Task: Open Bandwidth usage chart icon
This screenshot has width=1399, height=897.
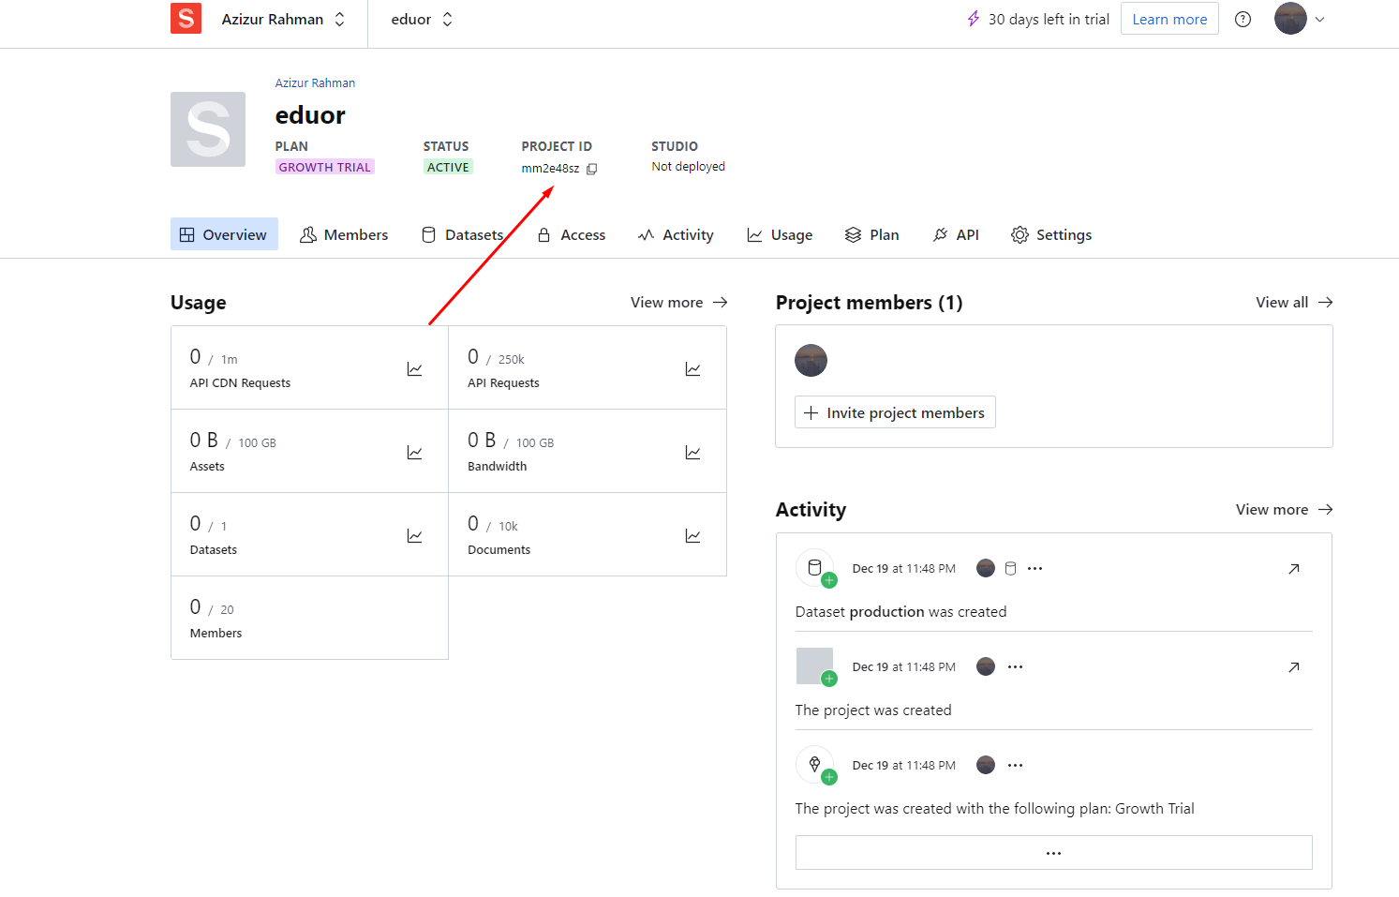Action: pyautogui.click(x=692, y=453)
